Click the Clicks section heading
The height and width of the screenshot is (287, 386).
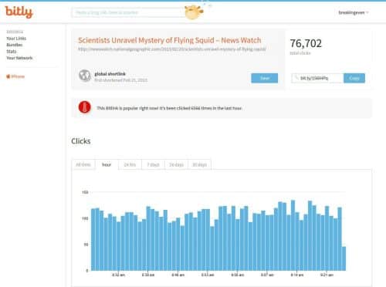[x=81, y=141]
